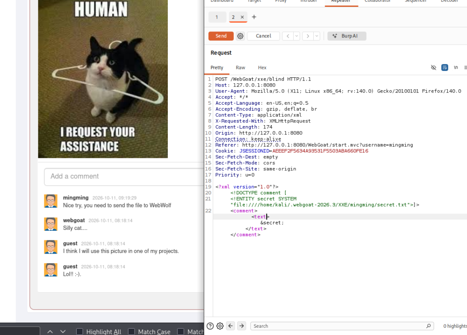Toggle line wrap in request editor

coord(445,67)
